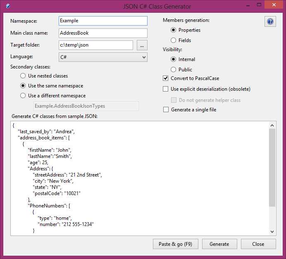
Task: Click the "state": "NY" line
Action: point(47,187)
